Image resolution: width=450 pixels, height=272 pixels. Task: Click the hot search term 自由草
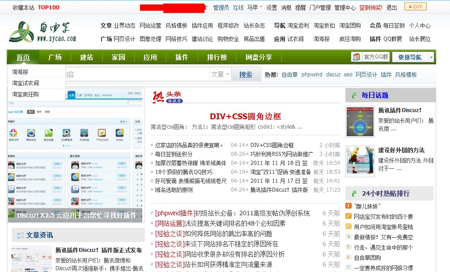click(x=289, y=75)
